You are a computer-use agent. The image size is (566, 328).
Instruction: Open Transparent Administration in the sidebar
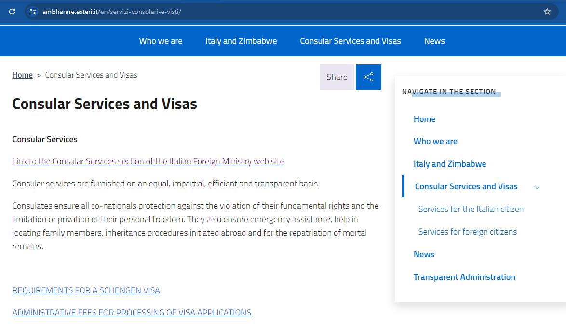point(464,276)
